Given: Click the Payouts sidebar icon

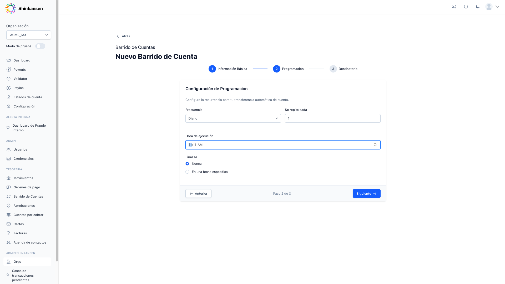Looking at the screenshot, I should tap(8, 70).
